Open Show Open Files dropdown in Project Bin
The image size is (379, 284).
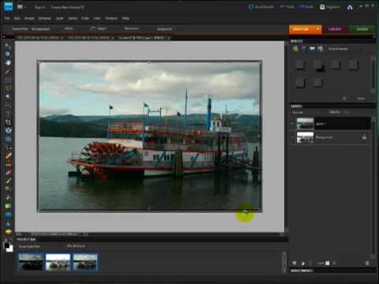[29, 247]
